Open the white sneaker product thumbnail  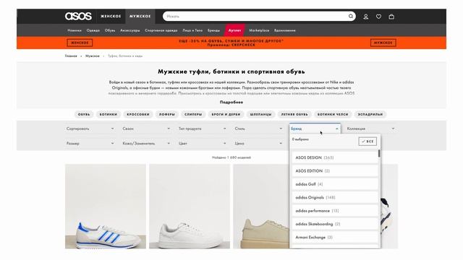[190, 207]
